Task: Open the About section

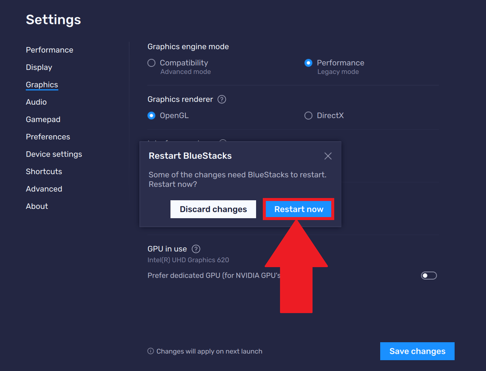Action: [37, 206]
